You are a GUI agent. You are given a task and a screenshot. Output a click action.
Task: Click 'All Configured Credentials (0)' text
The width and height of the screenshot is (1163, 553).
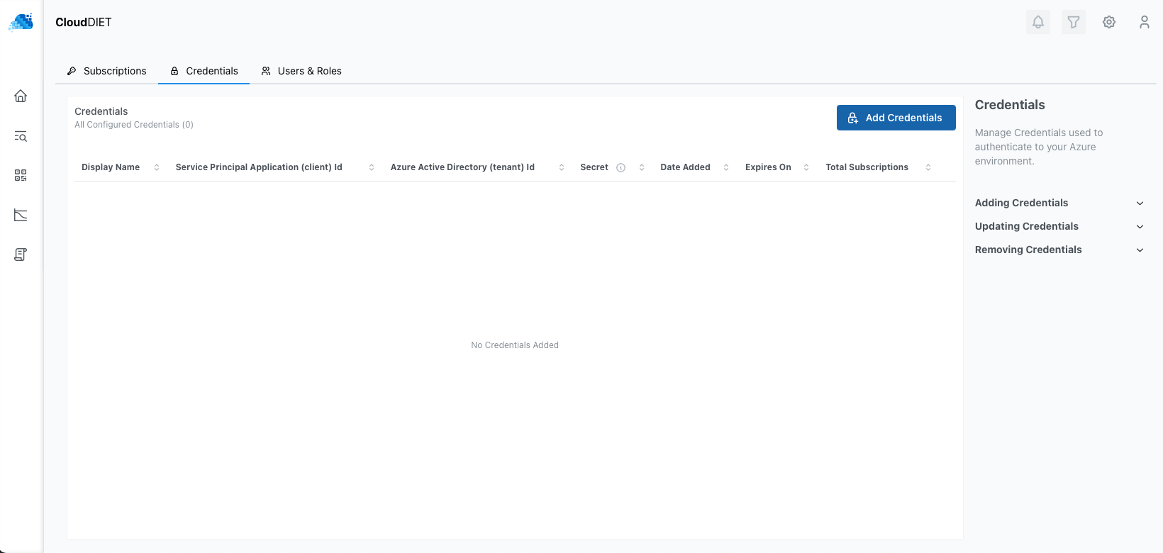point(134,125)
